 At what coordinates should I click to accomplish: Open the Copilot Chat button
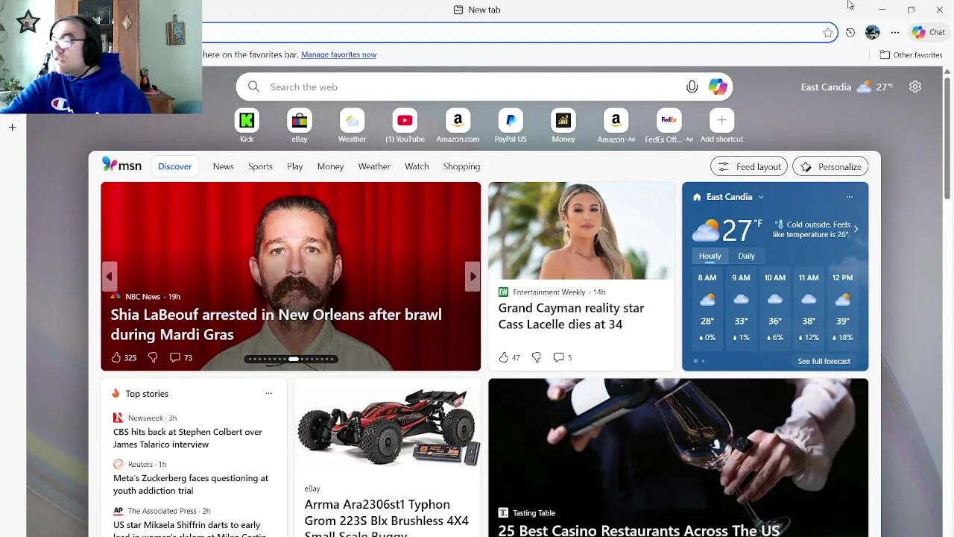[929, 33]
